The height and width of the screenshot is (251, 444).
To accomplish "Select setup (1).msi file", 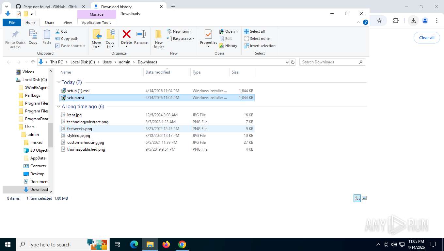I will click(157, 91).
